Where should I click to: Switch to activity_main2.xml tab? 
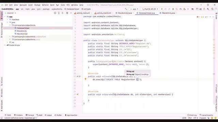pyautogui.click(x=104, y=13)
